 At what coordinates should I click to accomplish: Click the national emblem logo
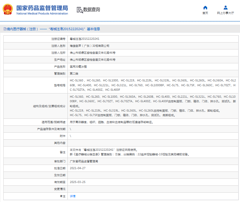click(8, 10)
